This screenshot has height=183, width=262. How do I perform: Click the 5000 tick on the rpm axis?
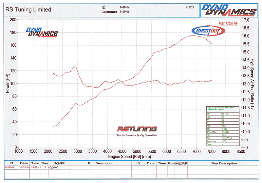pos(137,151)
